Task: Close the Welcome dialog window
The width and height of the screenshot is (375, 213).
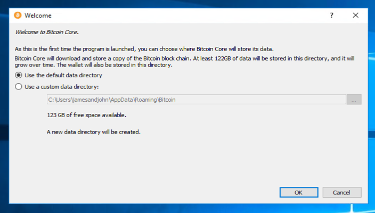Action: pyautogui.click(x=355, y=15)
